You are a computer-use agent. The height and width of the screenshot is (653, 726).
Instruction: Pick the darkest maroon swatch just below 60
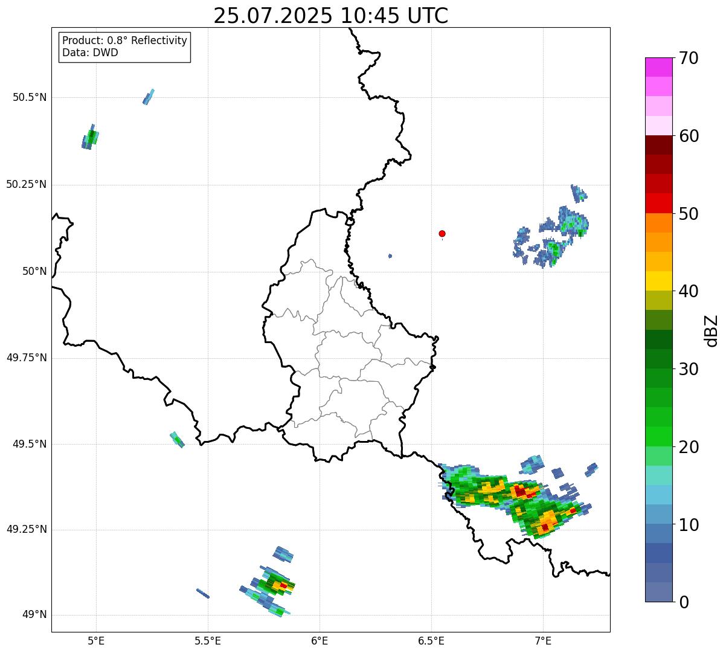click(x=658, y=145)
